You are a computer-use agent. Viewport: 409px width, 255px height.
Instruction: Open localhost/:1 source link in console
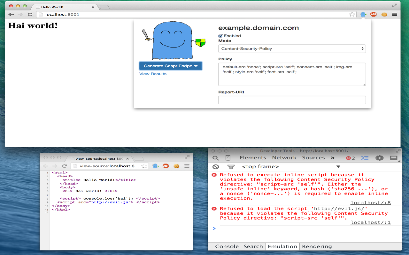(370, 222)
